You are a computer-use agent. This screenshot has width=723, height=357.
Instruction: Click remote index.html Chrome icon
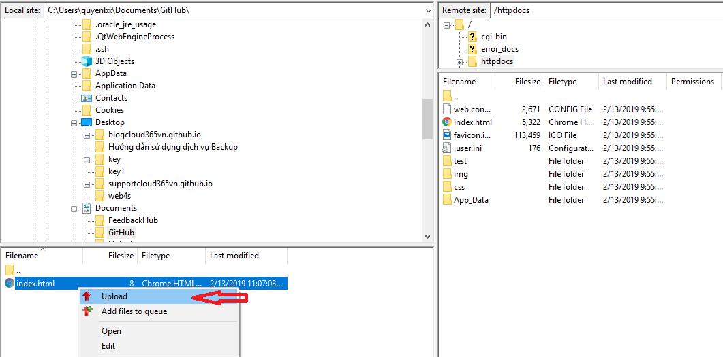tap(447, 122)
